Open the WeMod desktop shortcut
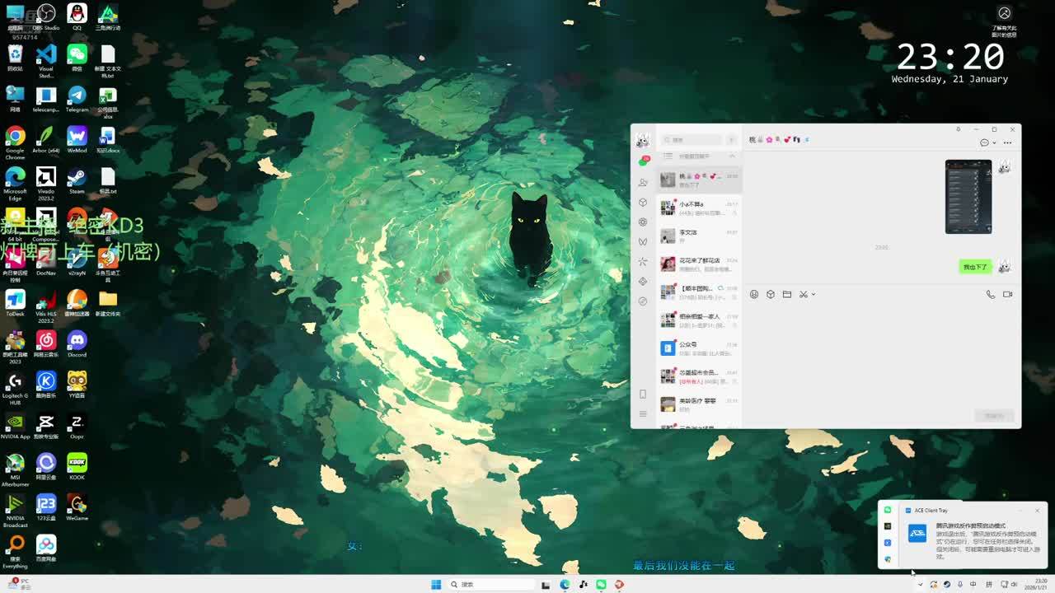The width and height of the screenshot is (1055, 593). [x=77, y=139]
